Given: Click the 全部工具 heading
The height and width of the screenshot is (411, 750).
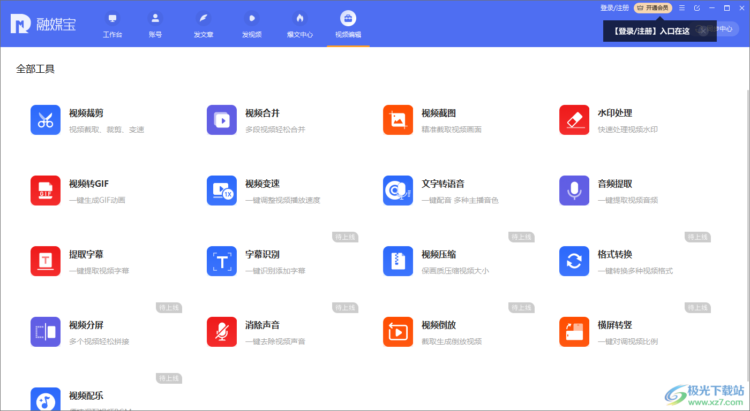Looking at the screenshot, I should click(x=35, y=69).
